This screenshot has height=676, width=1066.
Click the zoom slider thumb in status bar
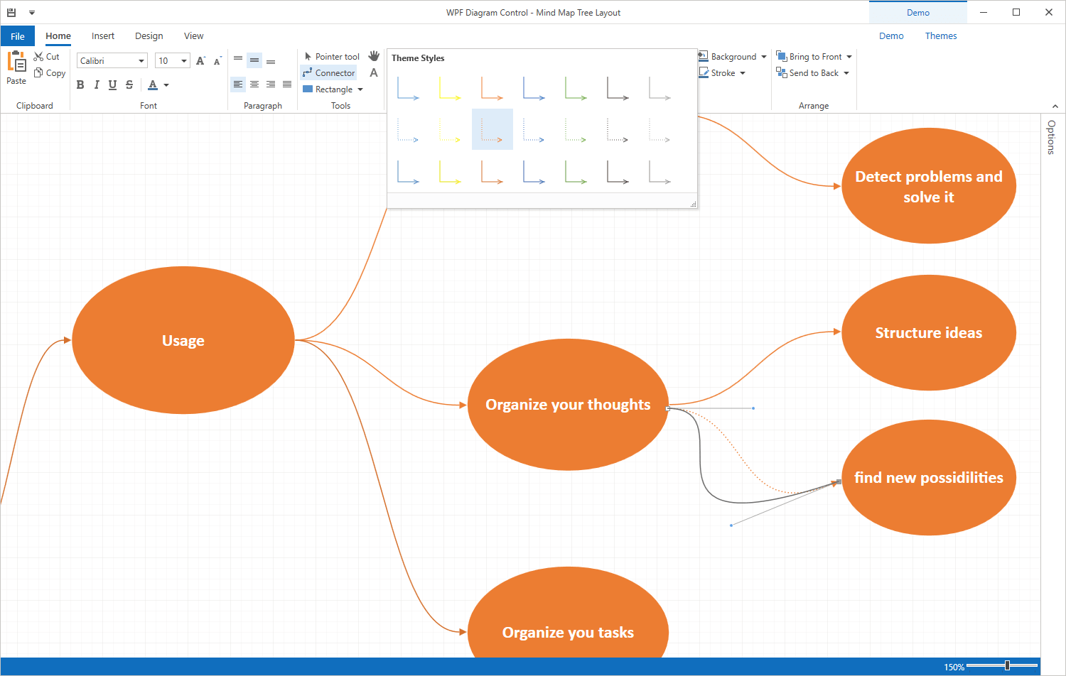tap(1007, 665)
